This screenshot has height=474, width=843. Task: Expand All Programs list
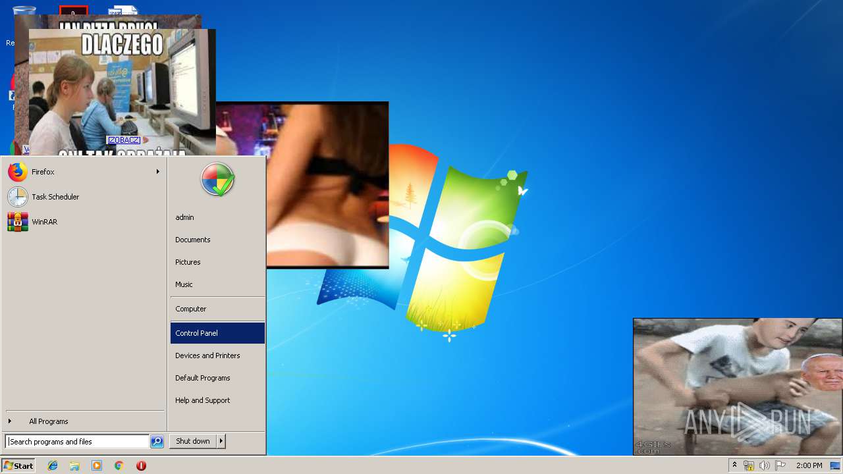[x=84, y=421]
